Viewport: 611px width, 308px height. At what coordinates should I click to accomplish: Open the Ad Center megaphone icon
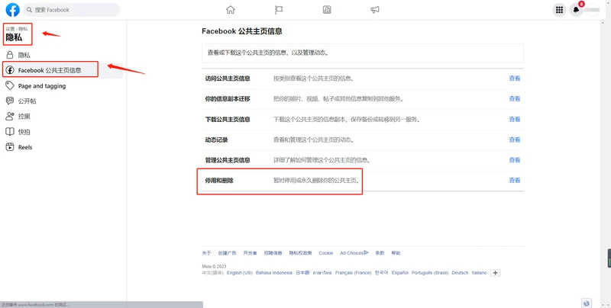[x=375, y=10]
